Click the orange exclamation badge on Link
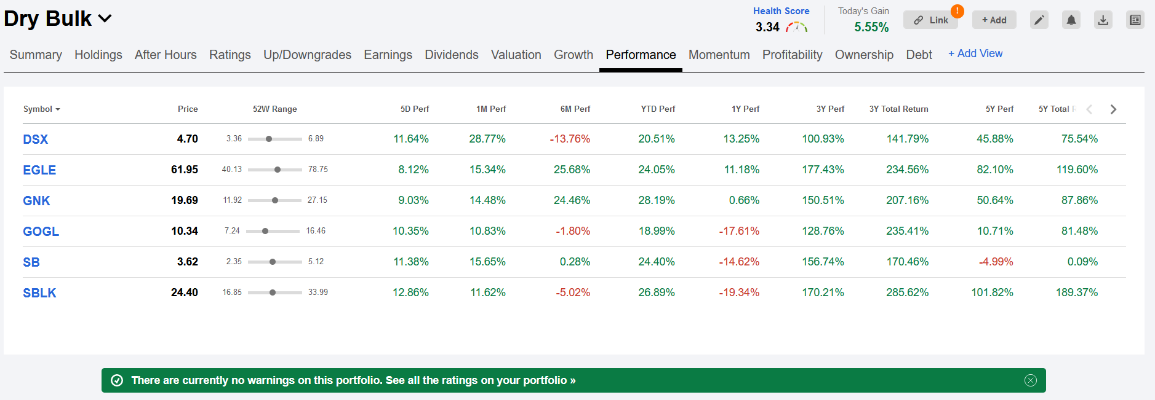This screenshot has width=1155, height=400. (957, 11)
